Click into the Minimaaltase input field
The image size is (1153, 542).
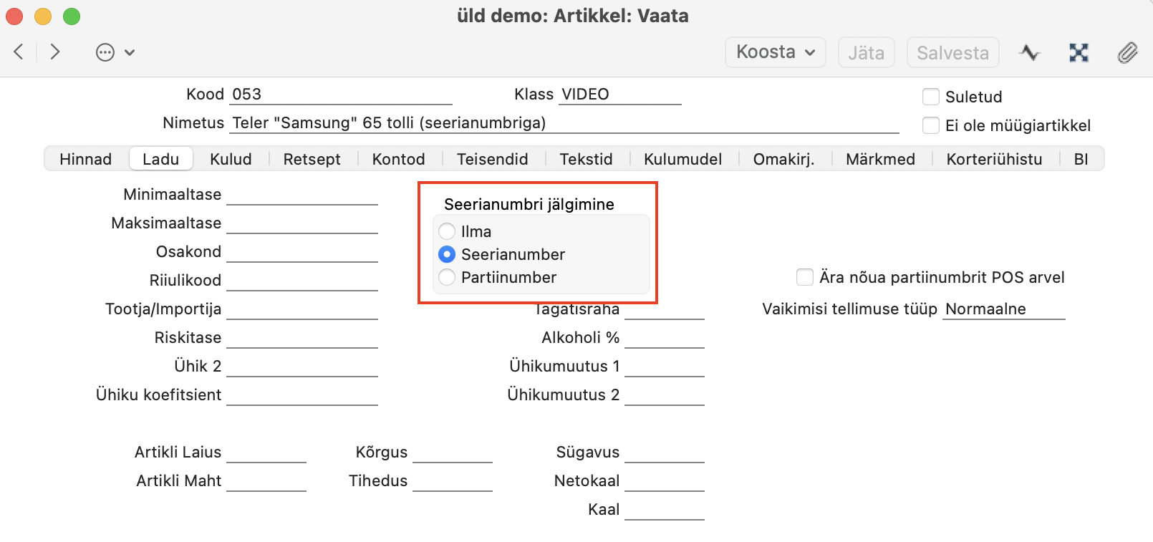point(301,195)
